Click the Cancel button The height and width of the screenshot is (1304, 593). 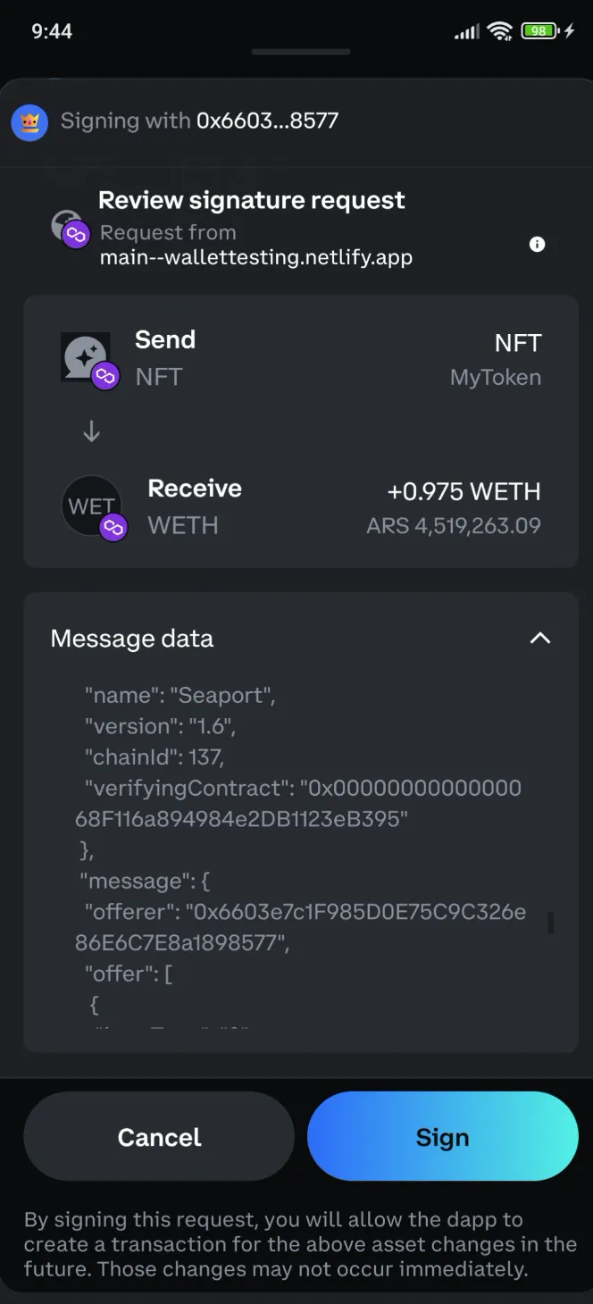point(158,1136)
